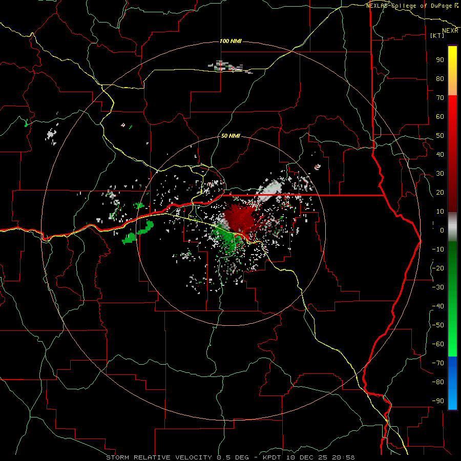Image resolution: width=461 pixels, height=461 pixels.
Task: Click the "100 NMI" range ring label
Action: [230, 41]
